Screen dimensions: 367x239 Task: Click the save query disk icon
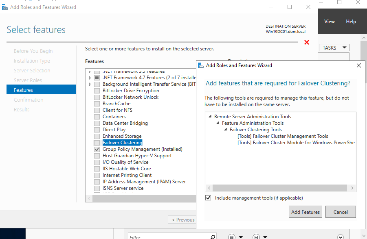point(256,237)
